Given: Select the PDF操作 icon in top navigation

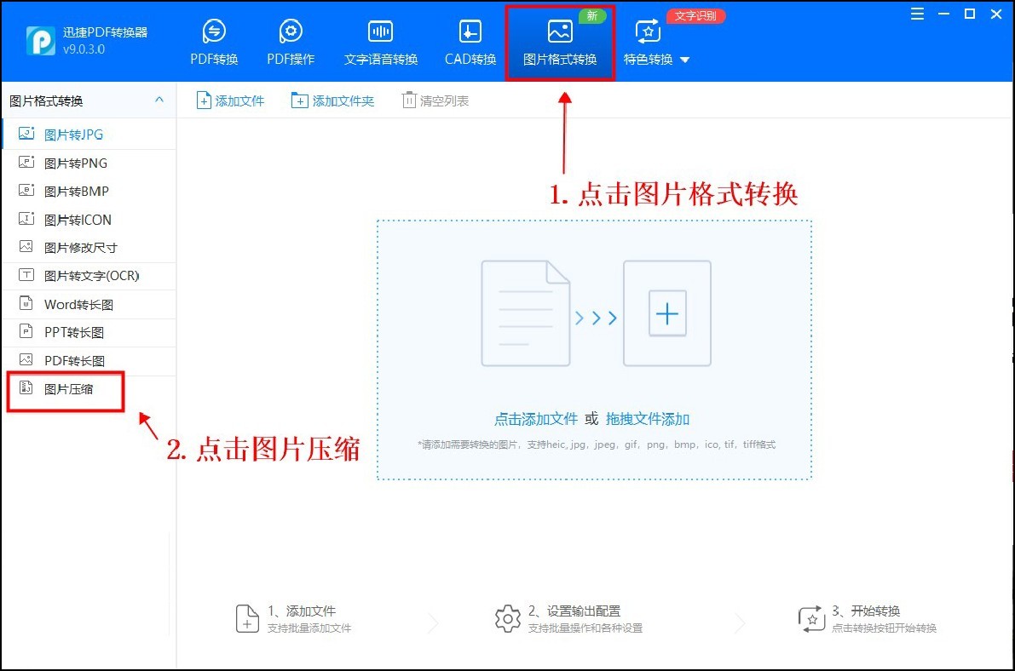Looking at the screenshot, I should tap(290, 40).
